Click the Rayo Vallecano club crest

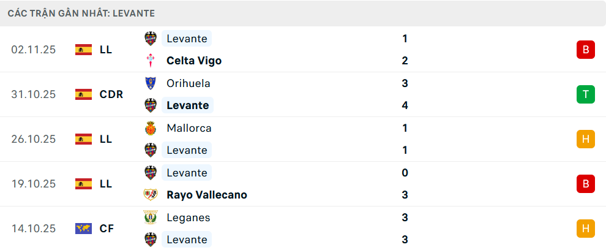[x=150, y=195]
